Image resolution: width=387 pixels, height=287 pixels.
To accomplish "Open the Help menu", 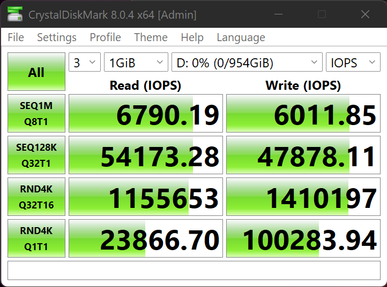I will tap(192, 37).
